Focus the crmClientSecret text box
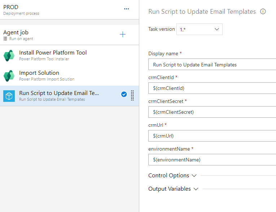The image size is (276, 212). 212,112
